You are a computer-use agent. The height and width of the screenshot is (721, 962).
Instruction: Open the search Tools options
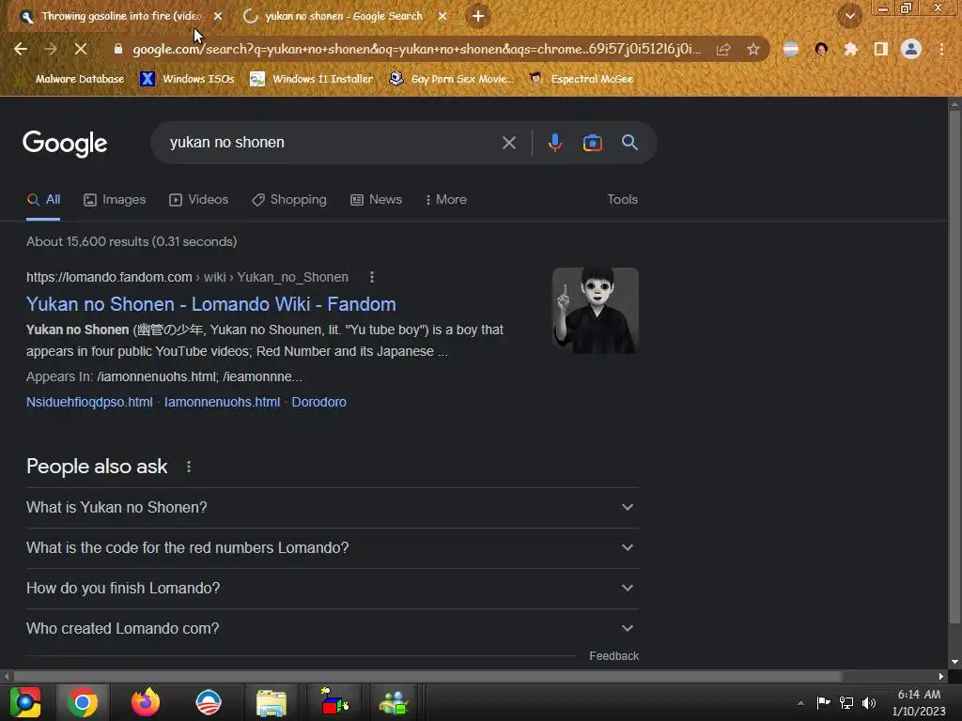click(622, 200)
